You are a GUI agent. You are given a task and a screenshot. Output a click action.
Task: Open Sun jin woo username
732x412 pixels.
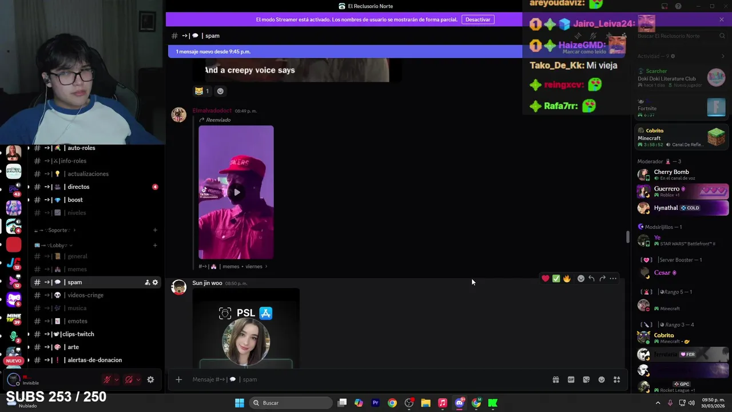207,283
